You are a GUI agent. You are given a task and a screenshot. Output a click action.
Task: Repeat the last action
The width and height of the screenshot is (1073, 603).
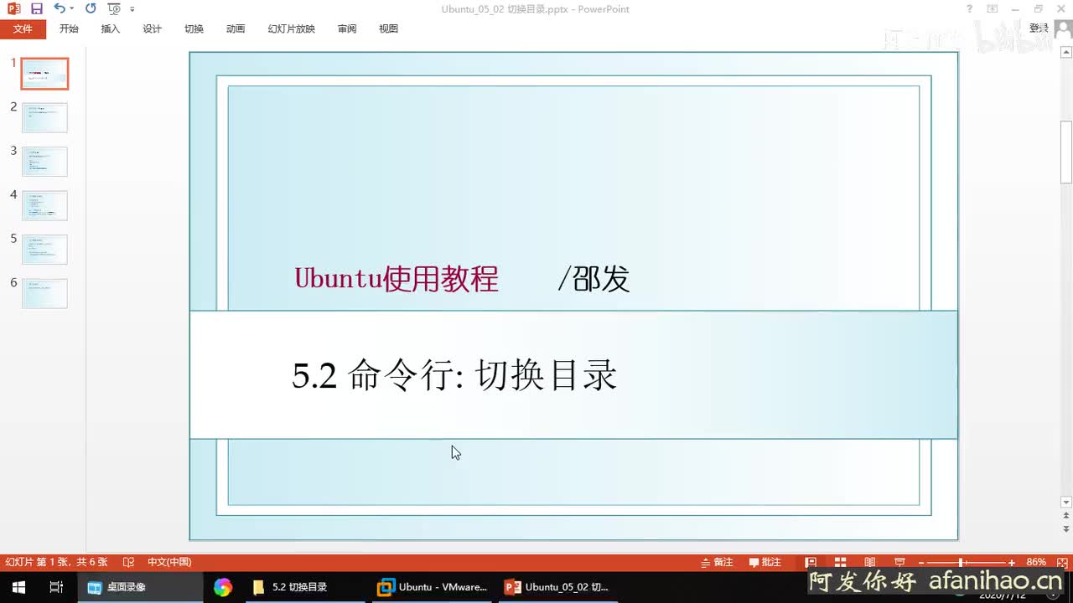[x=91, y=9]
